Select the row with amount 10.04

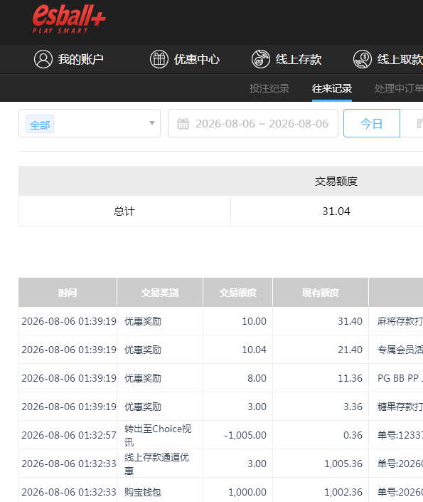[220, 350]
